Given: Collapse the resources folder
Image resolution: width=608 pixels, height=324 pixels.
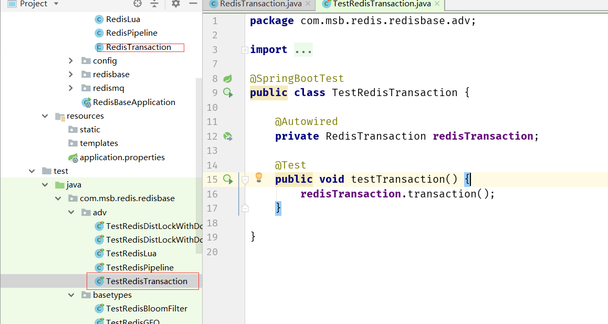Looking at the screenshot, I should [45, 116].
